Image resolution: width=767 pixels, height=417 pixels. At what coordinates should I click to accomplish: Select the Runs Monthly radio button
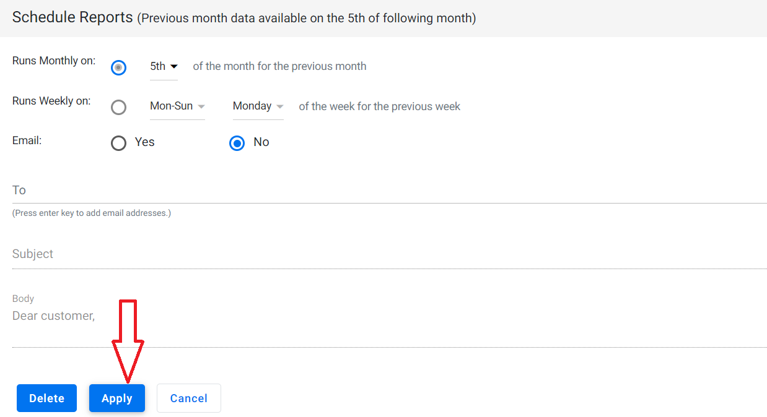coord(118,67)
